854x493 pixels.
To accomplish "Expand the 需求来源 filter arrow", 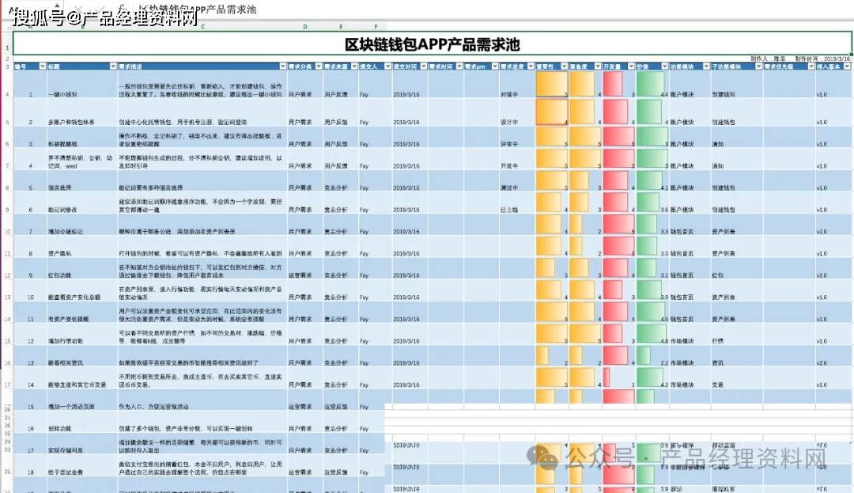I will coord(353,67).
